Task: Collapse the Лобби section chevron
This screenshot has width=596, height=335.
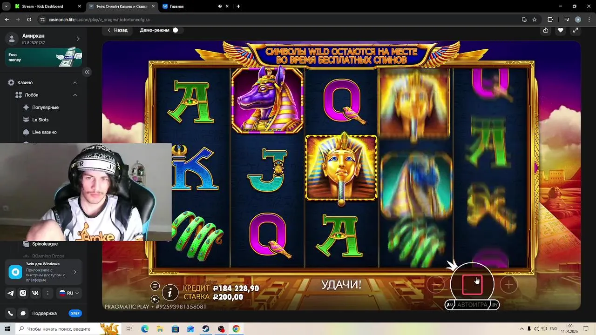Action: tap(75, 95)
